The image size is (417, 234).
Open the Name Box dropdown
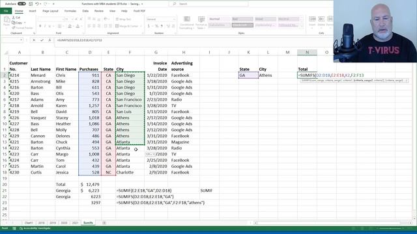21,40
